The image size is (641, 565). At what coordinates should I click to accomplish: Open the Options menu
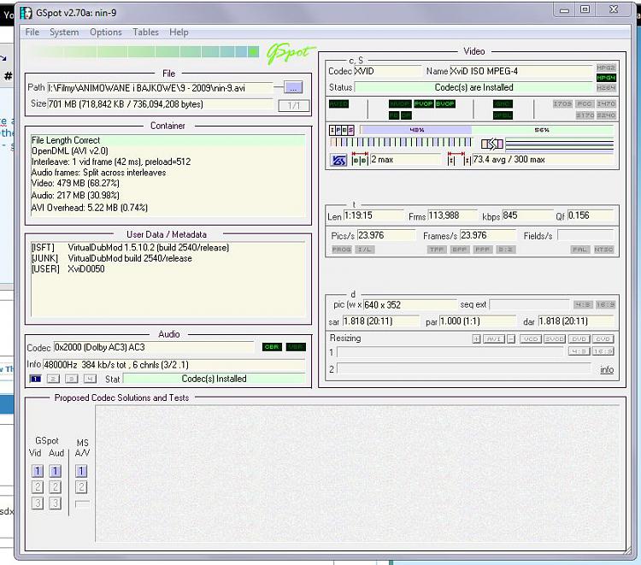click(106, 32)
